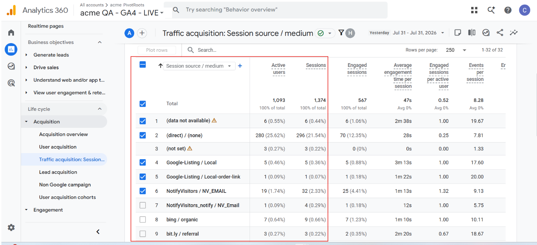Click the Edit comparisons columns icon
Viewport: 537px width, 245px height.
click(x=472, y=33)
